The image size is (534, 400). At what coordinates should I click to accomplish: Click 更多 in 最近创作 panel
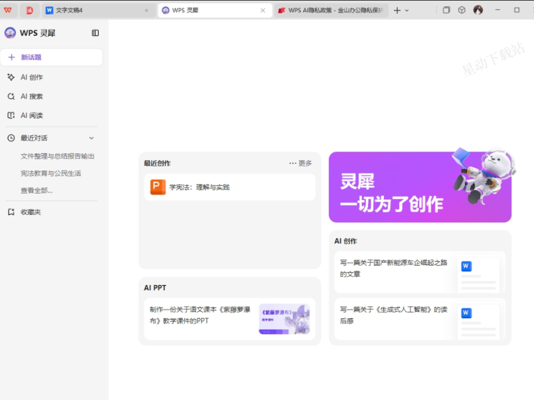coord(300,163)
